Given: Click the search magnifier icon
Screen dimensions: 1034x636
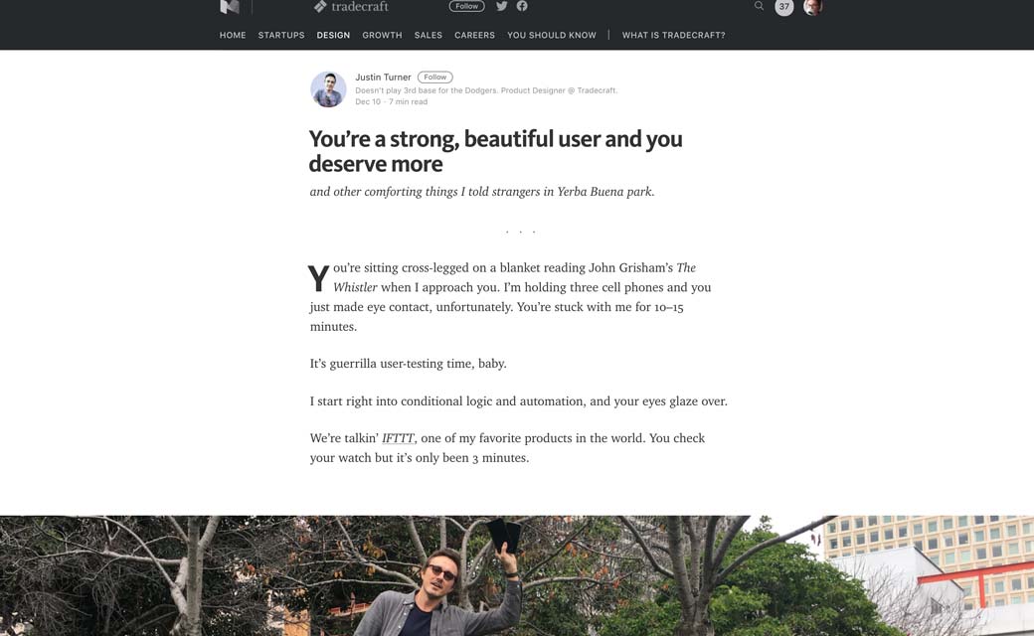Looking at the screenshot, I should coord(760,6).
